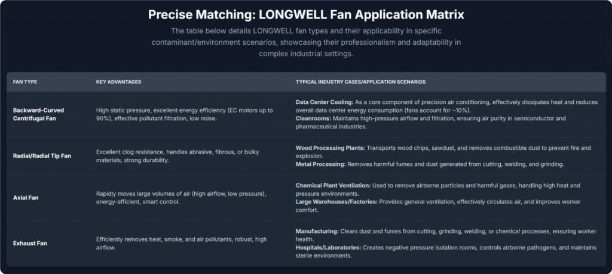Select the Radial/Radial Tip Fan row label
This screenshot has width=612, height=274.
tap(42, 156)
